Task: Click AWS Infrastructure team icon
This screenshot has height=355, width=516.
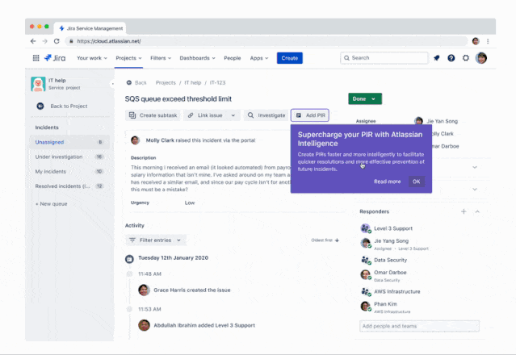Action: point(366,291)
